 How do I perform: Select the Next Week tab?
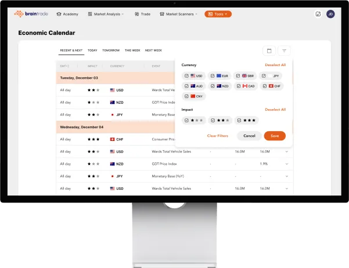153,50
